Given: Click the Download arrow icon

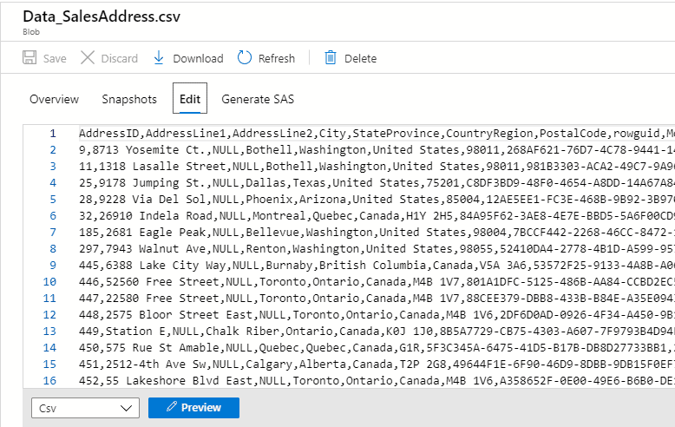Looking at the screenshot, I should coord(159,58).
